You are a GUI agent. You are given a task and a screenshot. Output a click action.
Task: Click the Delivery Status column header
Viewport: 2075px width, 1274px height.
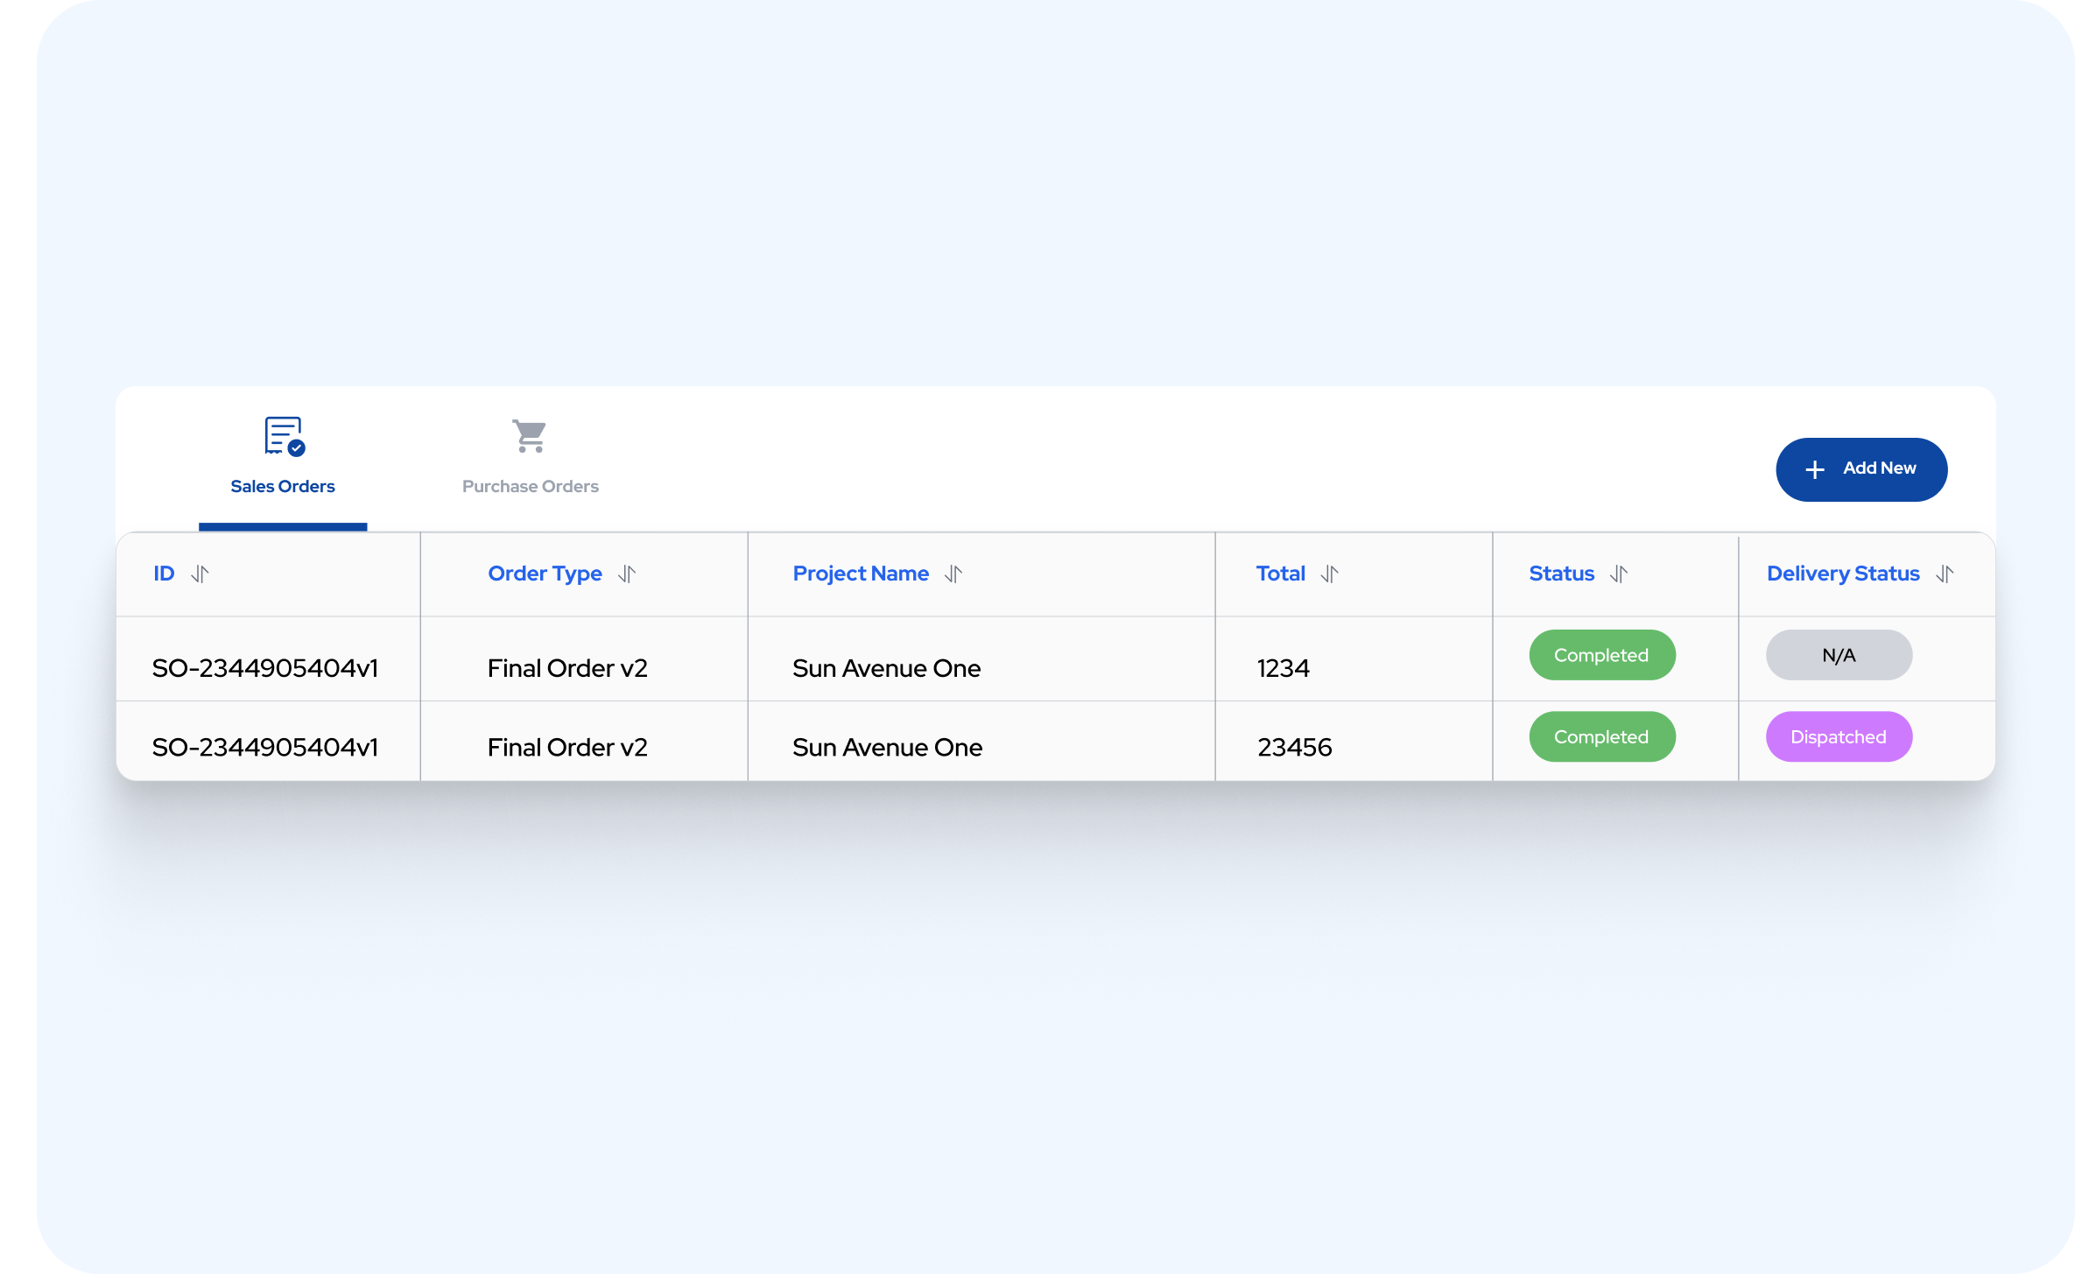point(1843,574)
